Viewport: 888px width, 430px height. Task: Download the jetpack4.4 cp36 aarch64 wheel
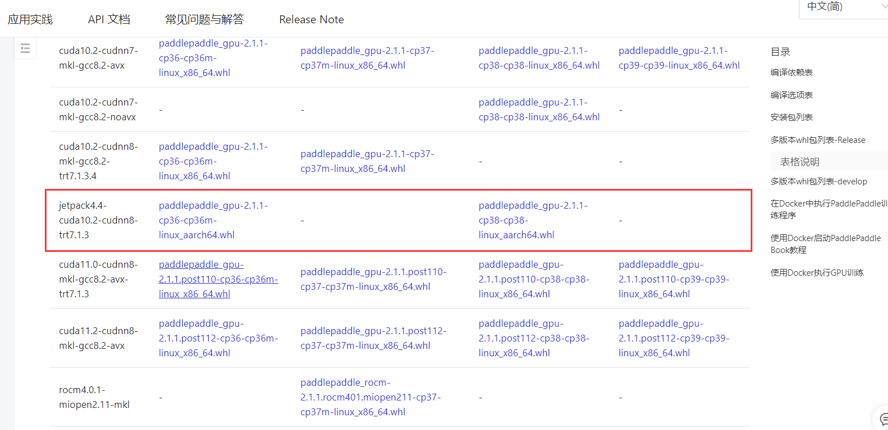click(x=213, y=220)
